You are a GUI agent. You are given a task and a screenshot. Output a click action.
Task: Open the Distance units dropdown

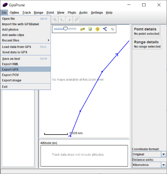click(x=149, y=165)
